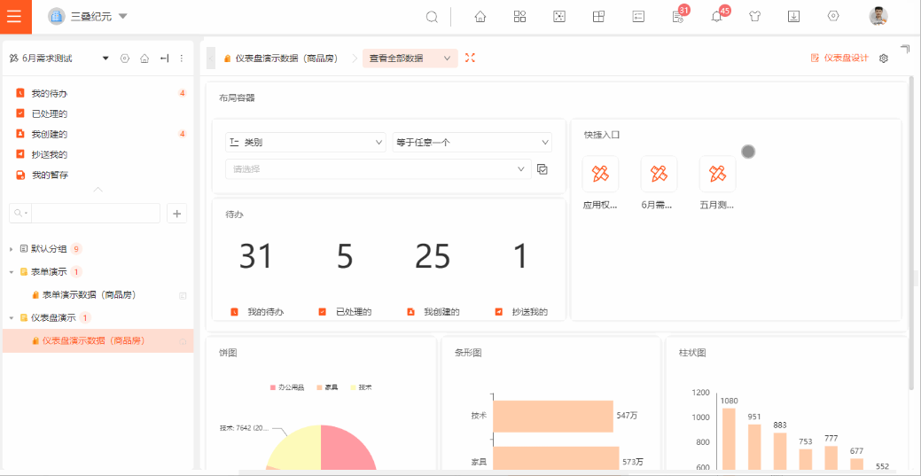Open the orange hamburger main menu
Image resolution: width=921 pixels, height=476 pixels.
point(13,17)
